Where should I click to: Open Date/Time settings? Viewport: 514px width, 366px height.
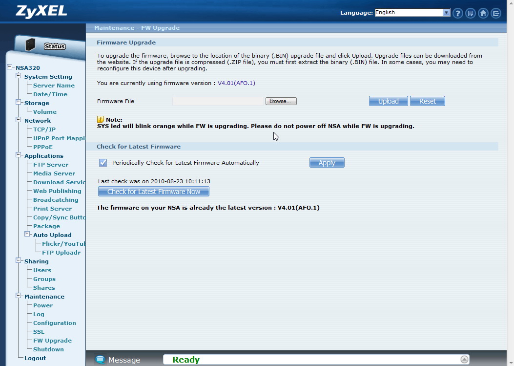click(x=50, y=94)
